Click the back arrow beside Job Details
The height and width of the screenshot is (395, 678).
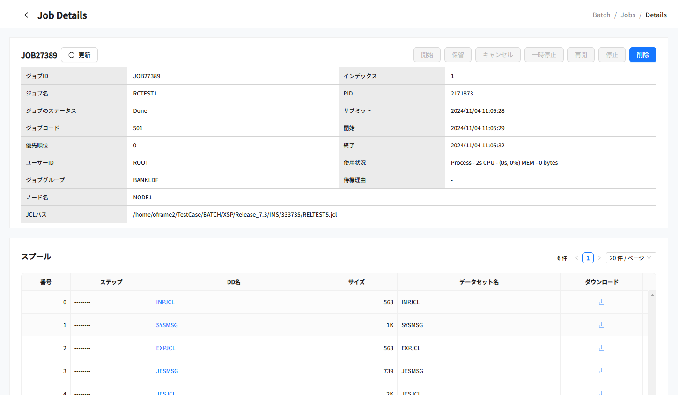coord(26,15)
